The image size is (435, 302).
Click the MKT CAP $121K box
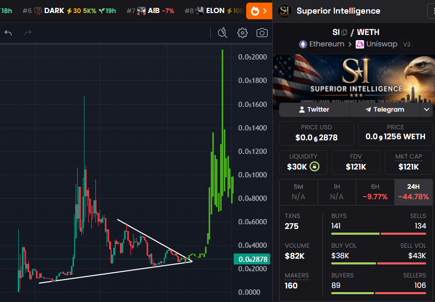(x=408, y=162)
